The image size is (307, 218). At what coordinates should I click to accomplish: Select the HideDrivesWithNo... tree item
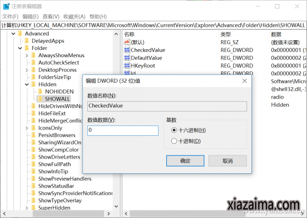[61, 106]
